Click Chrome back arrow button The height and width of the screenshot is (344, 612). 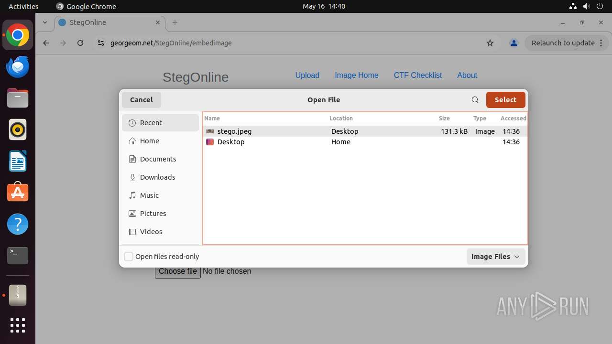pos(46,43)
